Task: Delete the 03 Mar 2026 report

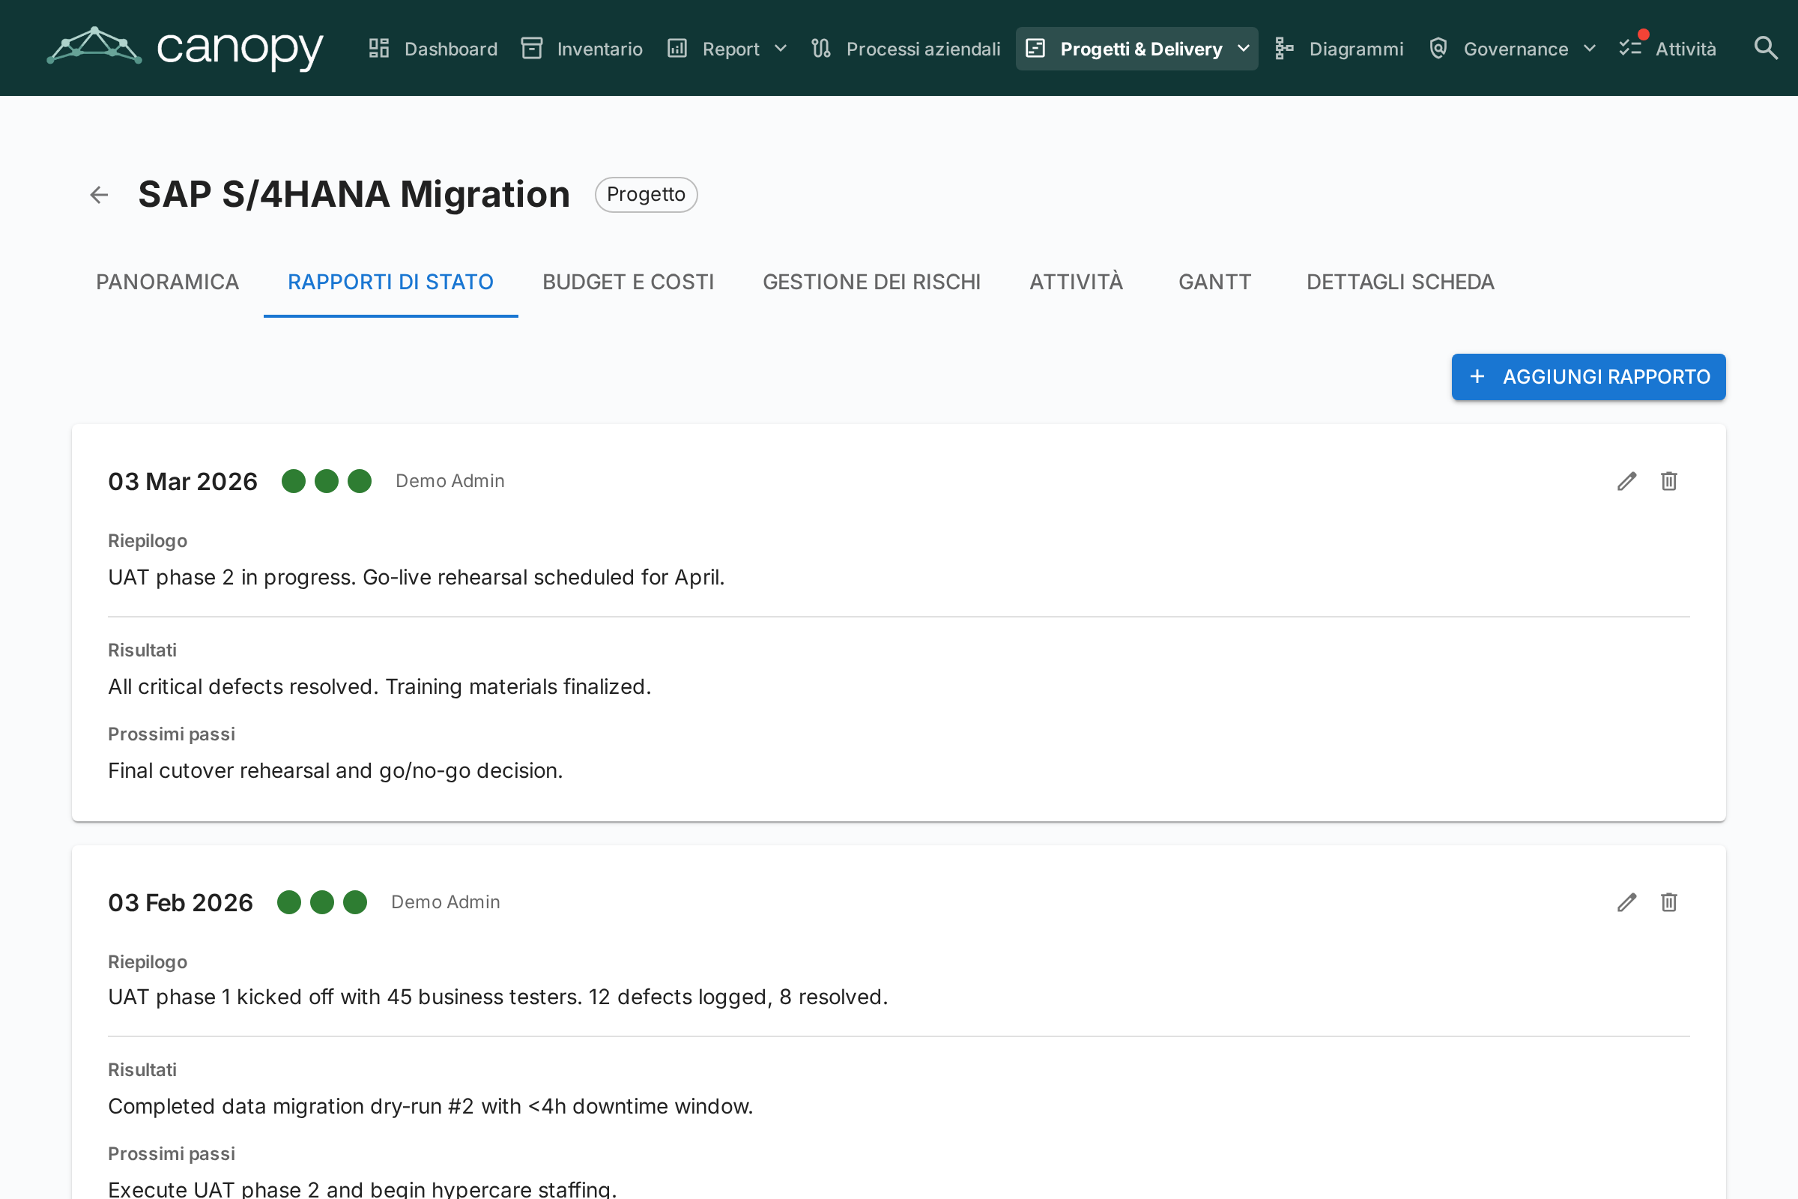Action: [x=1669, y=481]
